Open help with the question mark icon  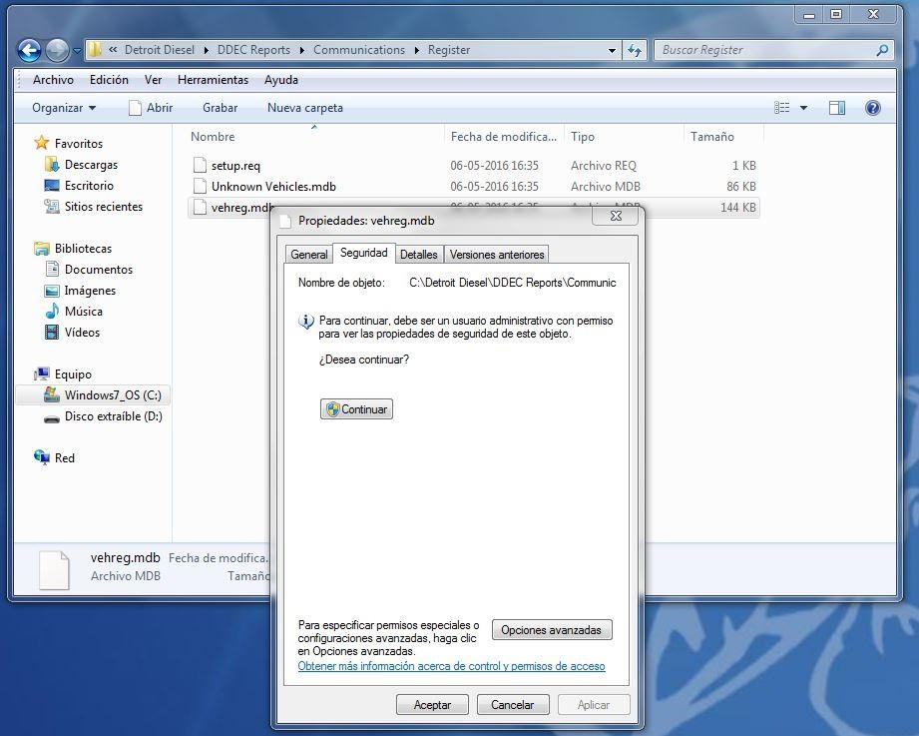click(873, 108)
